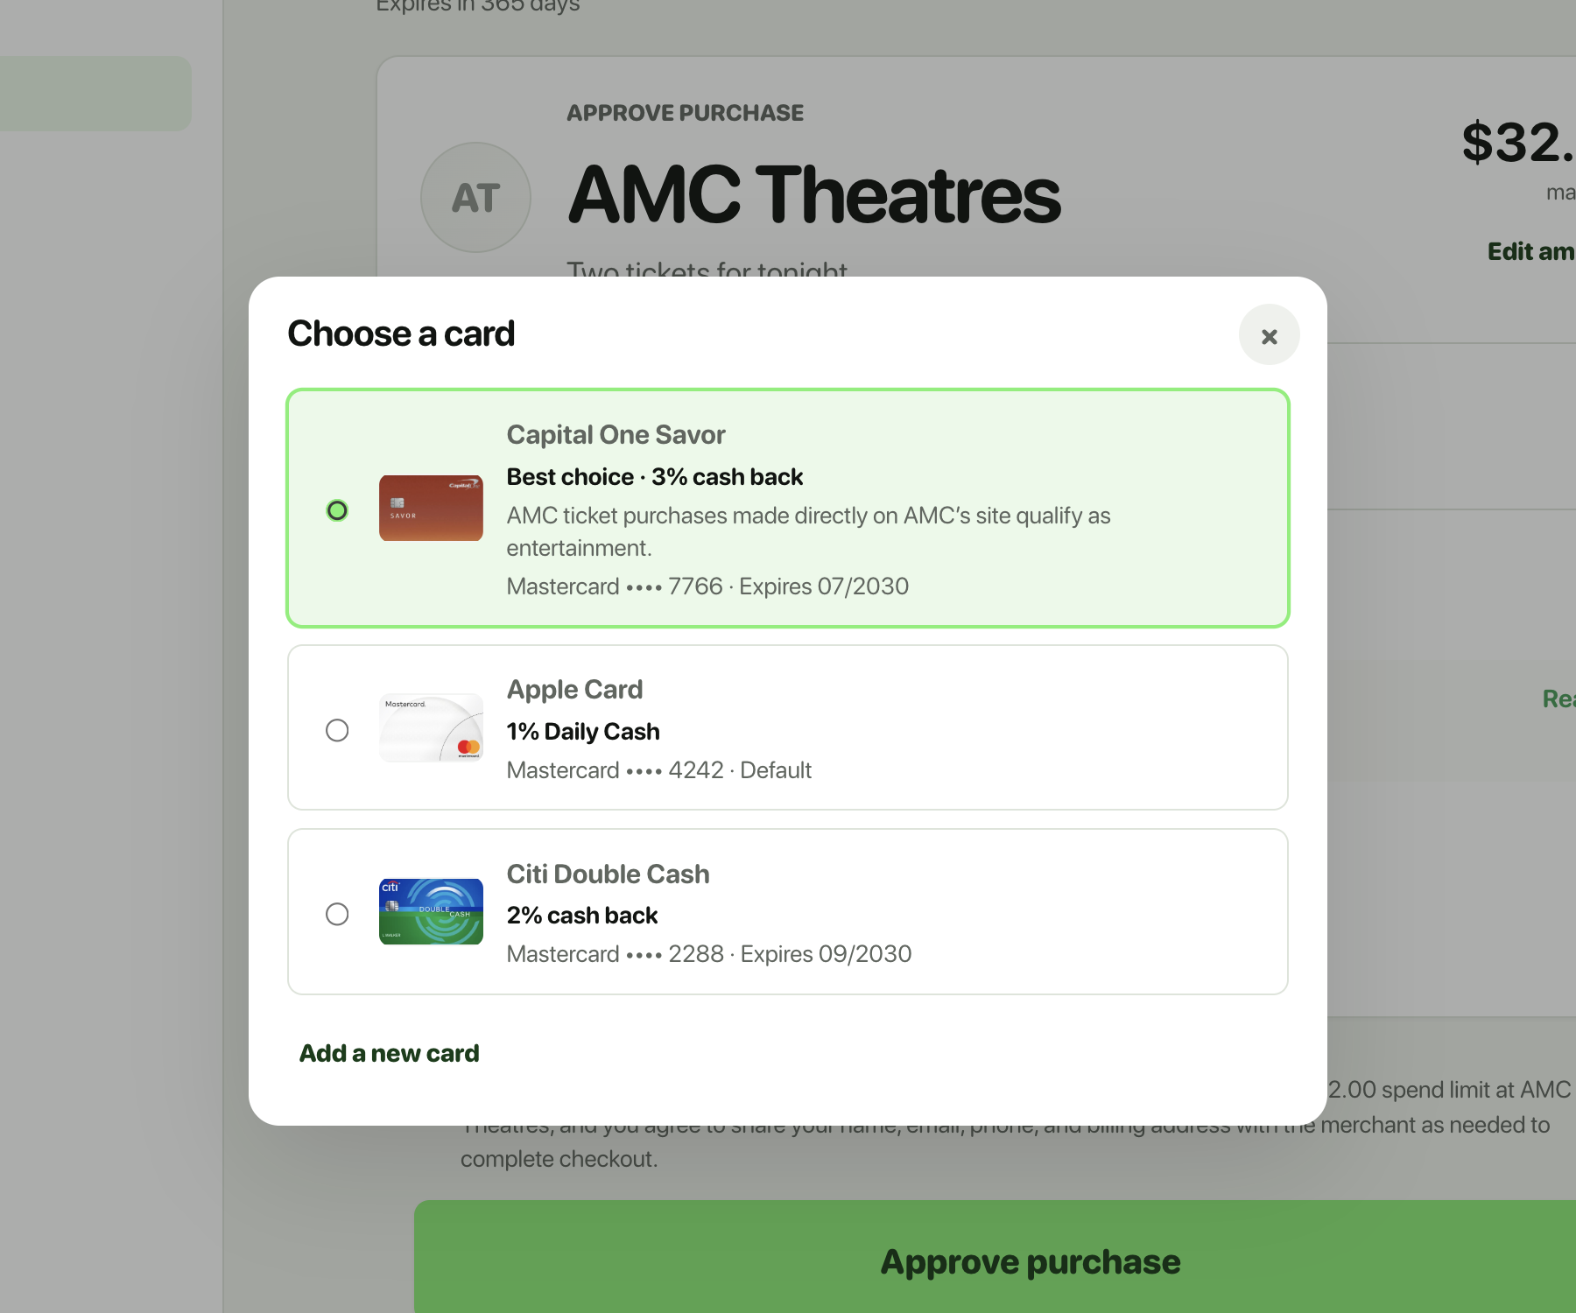
Task: Select the Capital One Savor radio button
Action: click(337, 510)
